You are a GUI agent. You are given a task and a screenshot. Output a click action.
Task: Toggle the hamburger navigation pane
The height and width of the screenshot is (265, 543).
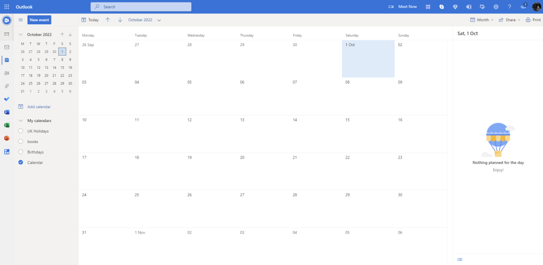(x=21, y=20)
